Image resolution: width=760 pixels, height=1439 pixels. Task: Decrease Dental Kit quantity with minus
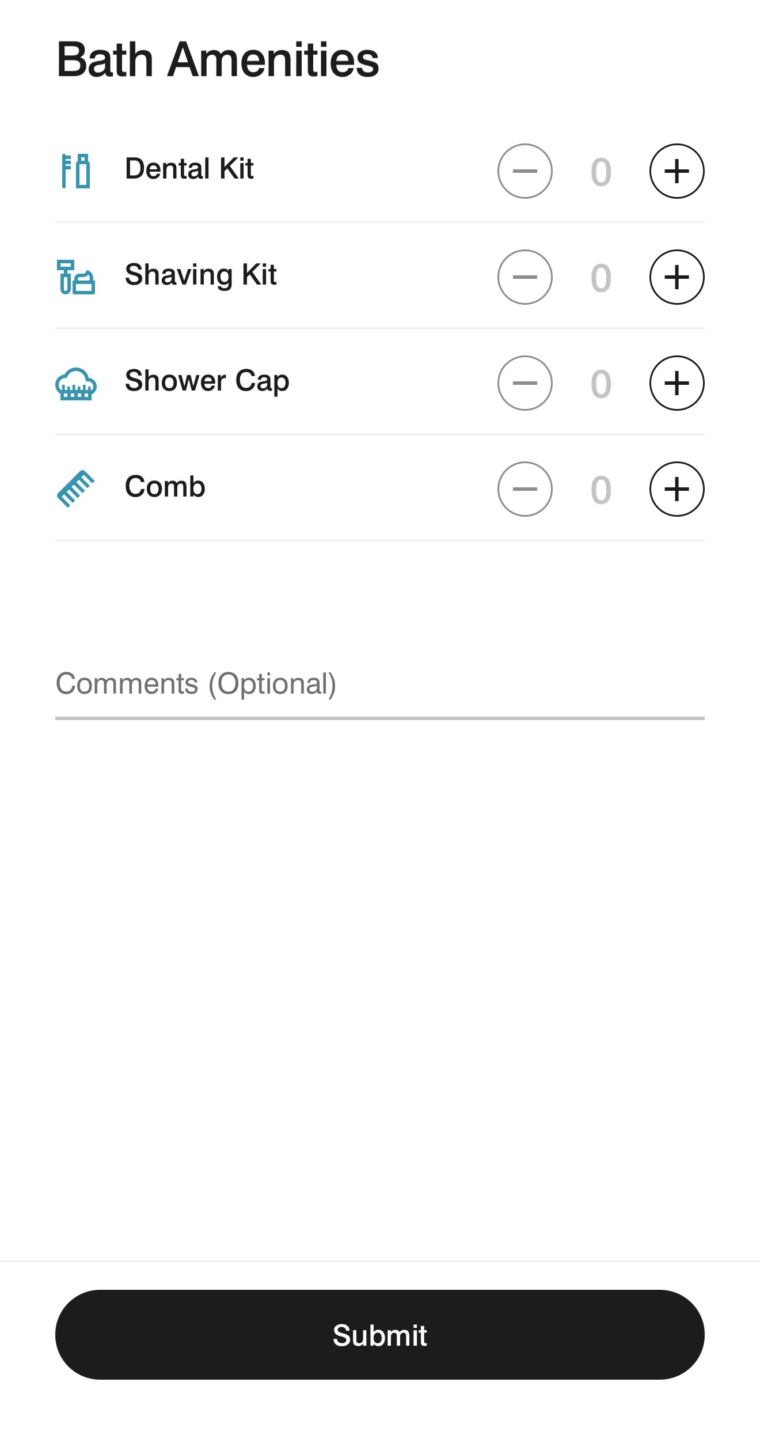[x=525, y=171]
